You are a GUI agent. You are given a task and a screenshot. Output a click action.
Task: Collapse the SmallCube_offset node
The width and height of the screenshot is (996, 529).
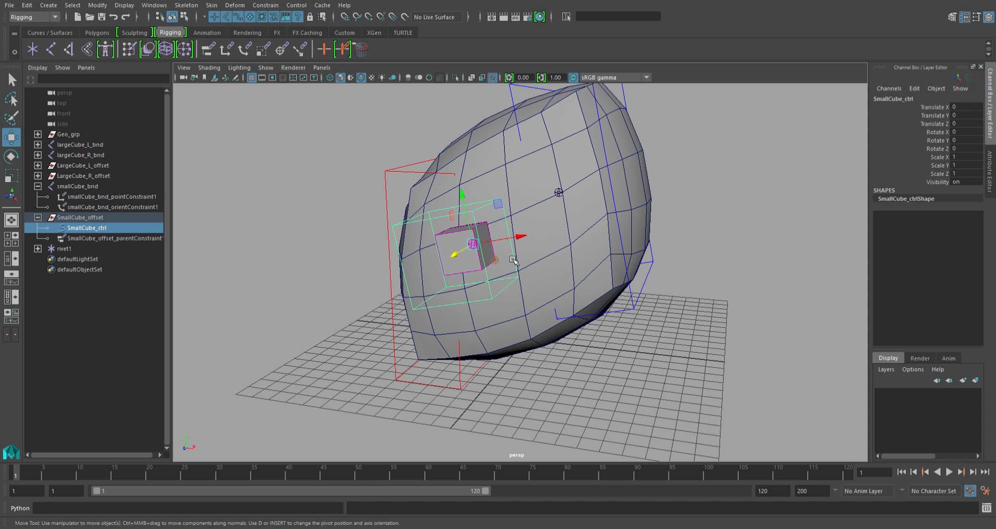click(x=38, y=217)
